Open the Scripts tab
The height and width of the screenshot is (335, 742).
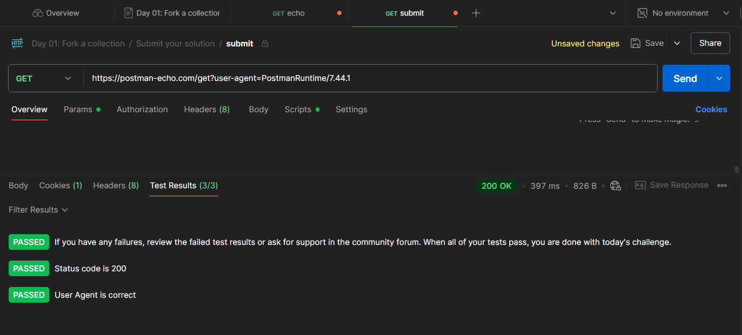302,110
